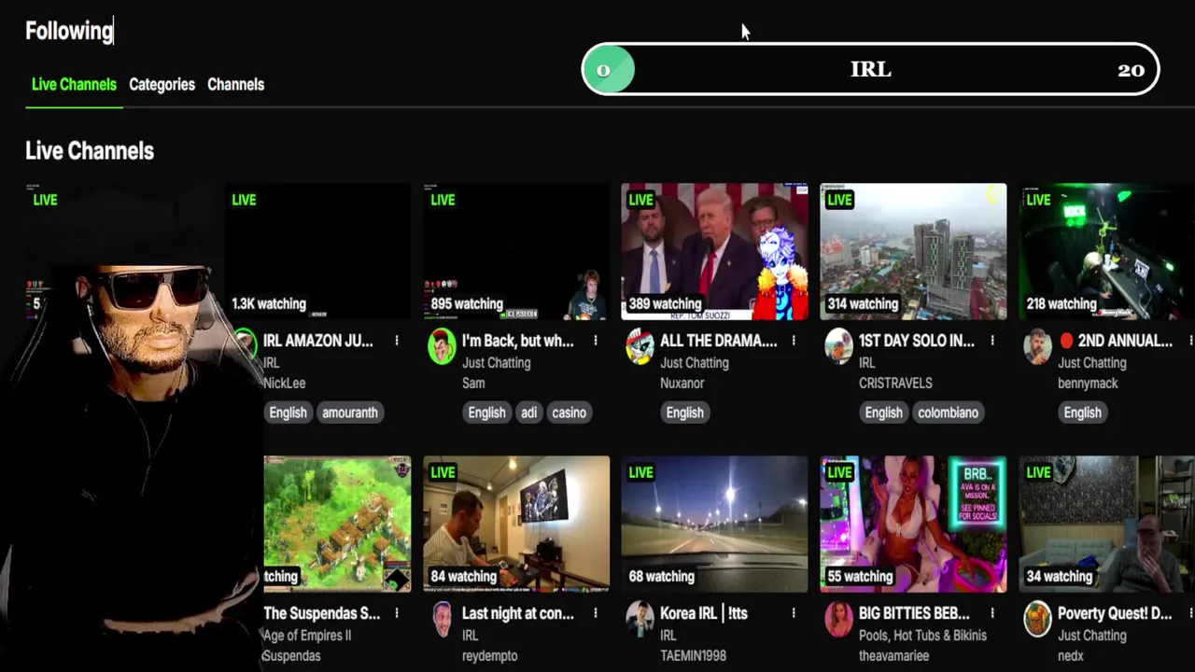Screen dimensions: 1195x672
Task: Open the Channels tab
Action: click(x=235, y=84)
